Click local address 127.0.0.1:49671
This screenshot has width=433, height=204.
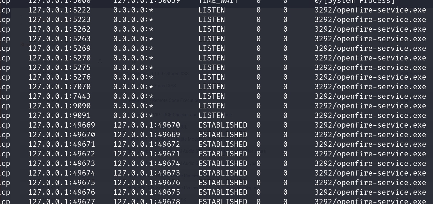[62, 144]
